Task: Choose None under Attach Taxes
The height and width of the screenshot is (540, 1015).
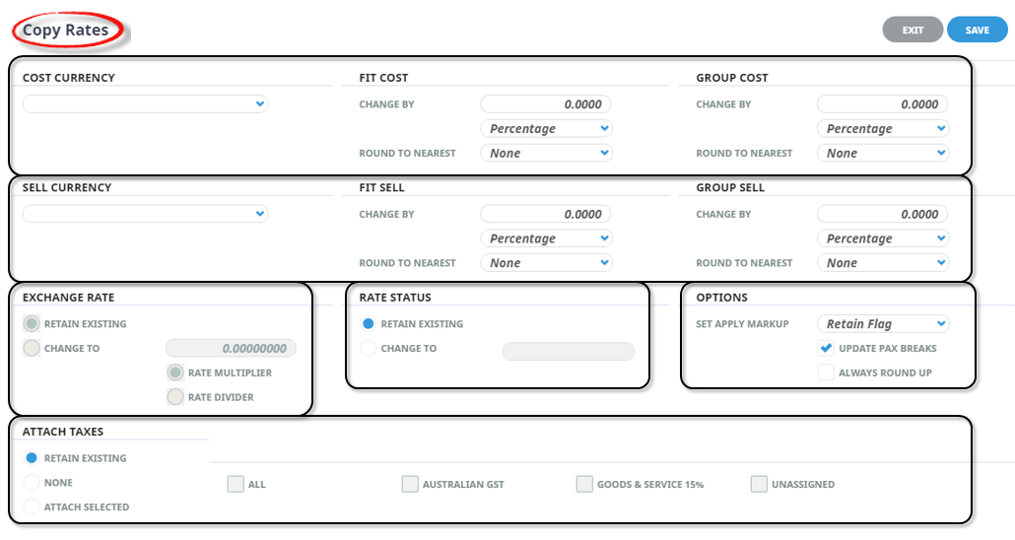Action: tap(32, 483)
